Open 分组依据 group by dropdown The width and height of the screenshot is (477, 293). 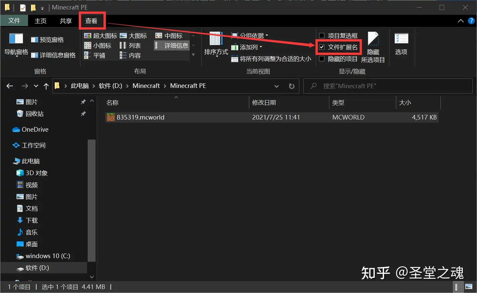250,35
